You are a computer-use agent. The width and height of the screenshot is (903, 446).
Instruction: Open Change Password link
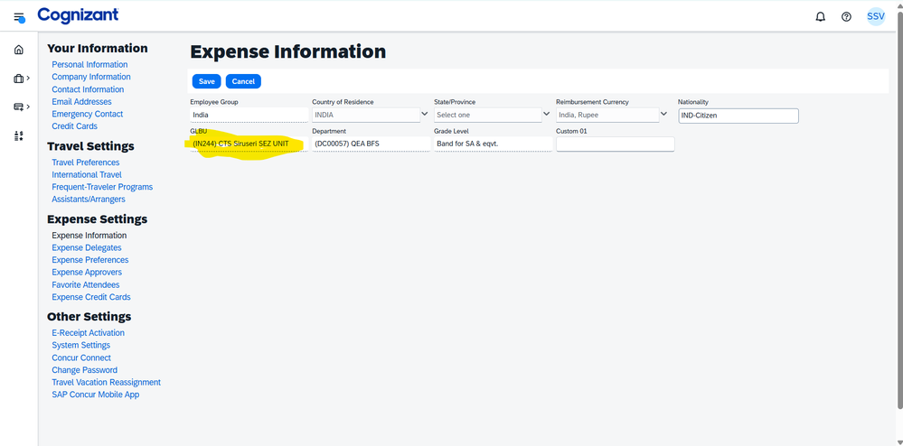85,370
